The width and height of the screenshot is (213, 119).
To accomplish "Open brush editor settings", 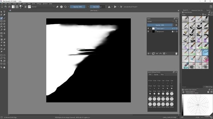I will [25, 7].
